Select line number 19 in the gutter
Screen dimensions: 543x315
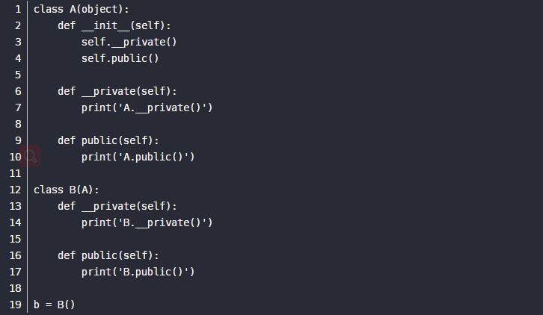click(15, 305)
